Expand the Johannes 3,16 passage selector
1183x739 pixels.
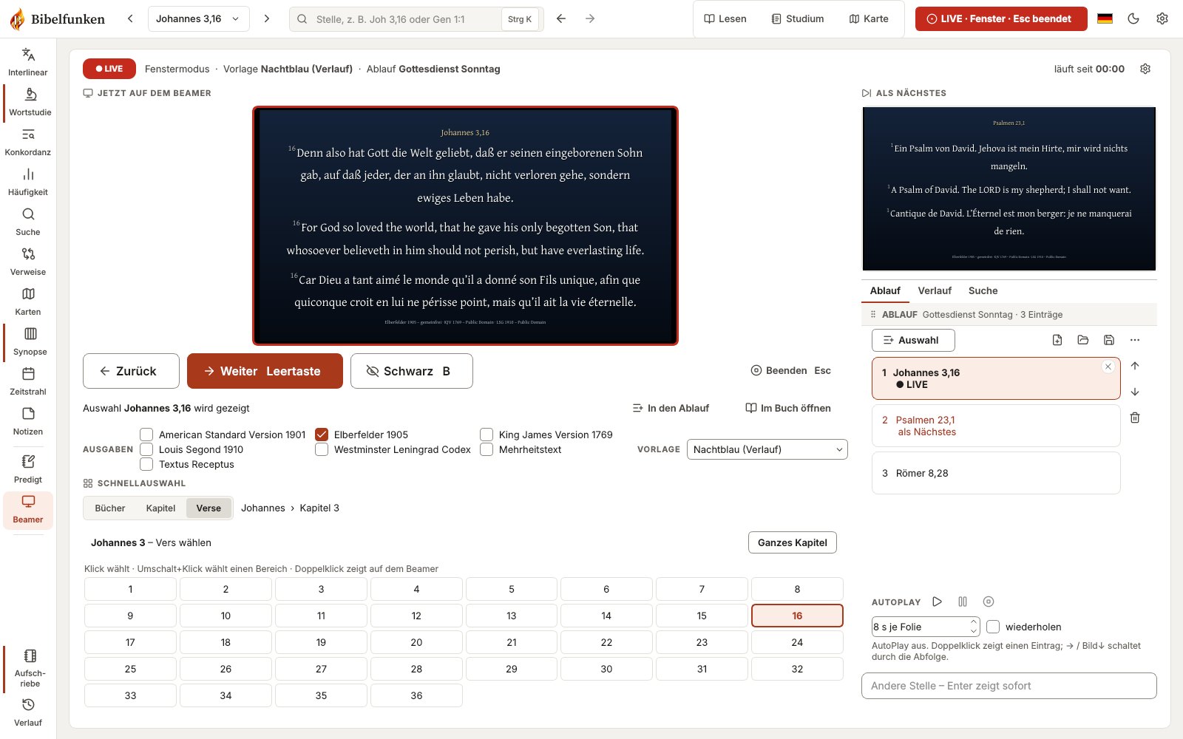[x=198, y=19]
